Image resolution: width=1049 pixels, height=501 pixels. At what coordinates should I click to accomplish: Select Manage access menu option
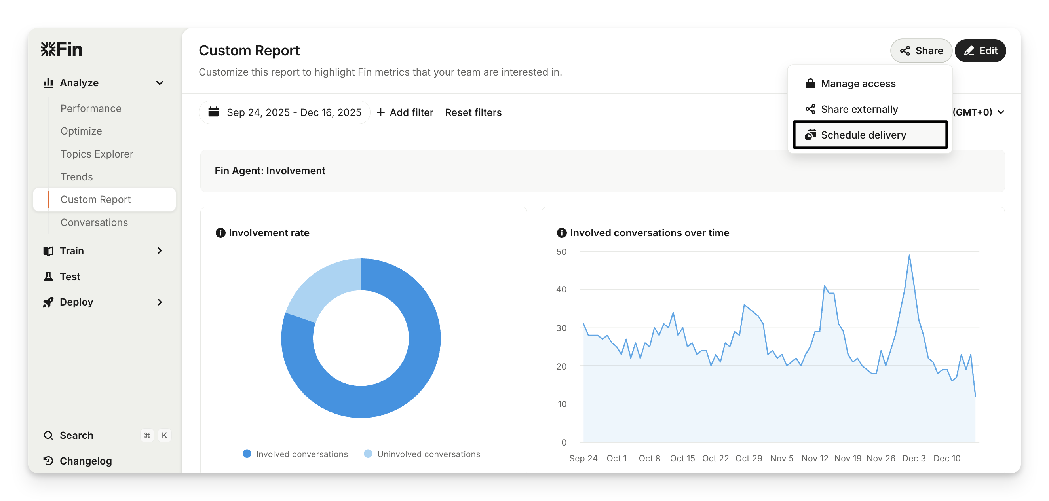(x=858, y=83)
